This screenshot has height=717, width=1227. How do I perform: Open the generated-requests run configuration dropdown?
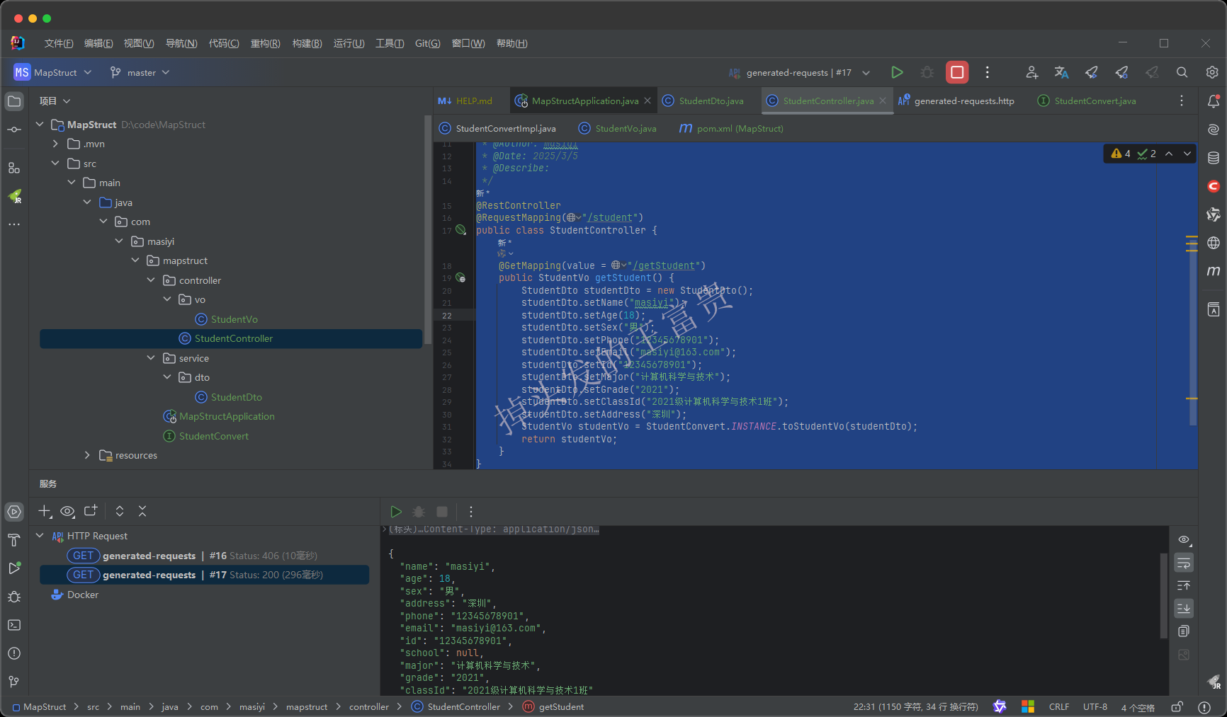tap(799, 72)
